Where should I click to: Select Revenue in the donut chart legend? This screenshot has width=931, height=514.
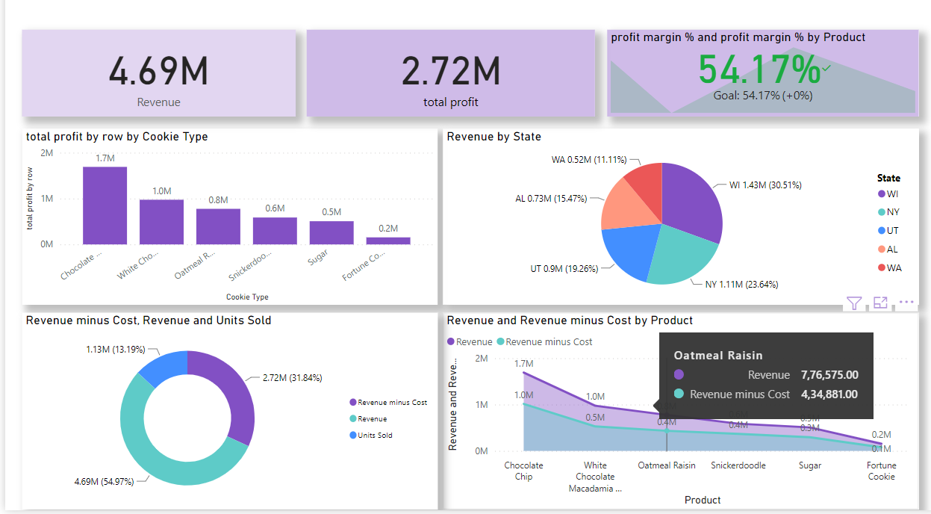(367, 418)
